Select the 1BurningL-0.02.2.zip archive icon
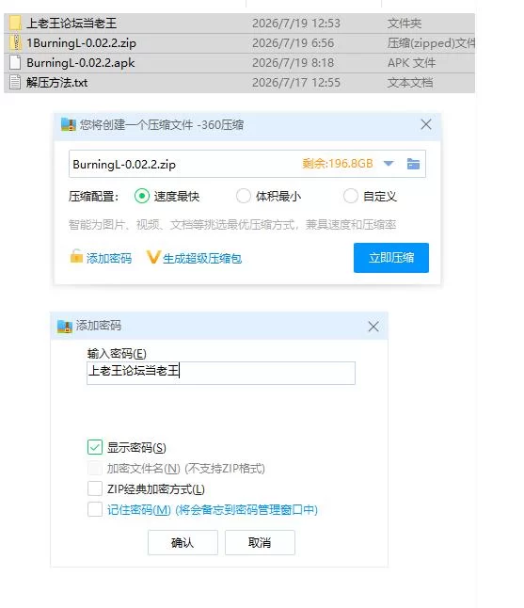 15,42
